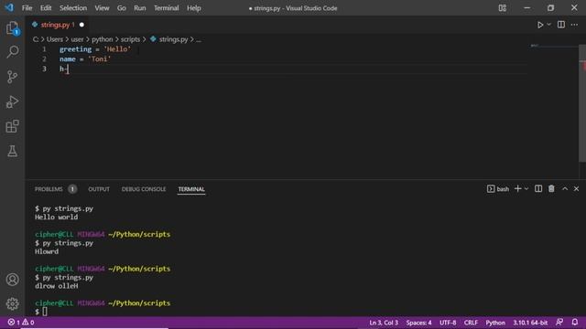Screen dimensions: 586x329
Task: Click the python breadcrumb segment
Action: click(x=102, y=39)
